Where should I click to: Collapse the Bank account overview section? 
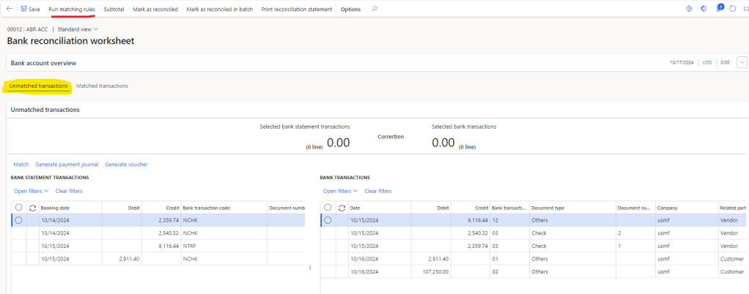(742, 63)
